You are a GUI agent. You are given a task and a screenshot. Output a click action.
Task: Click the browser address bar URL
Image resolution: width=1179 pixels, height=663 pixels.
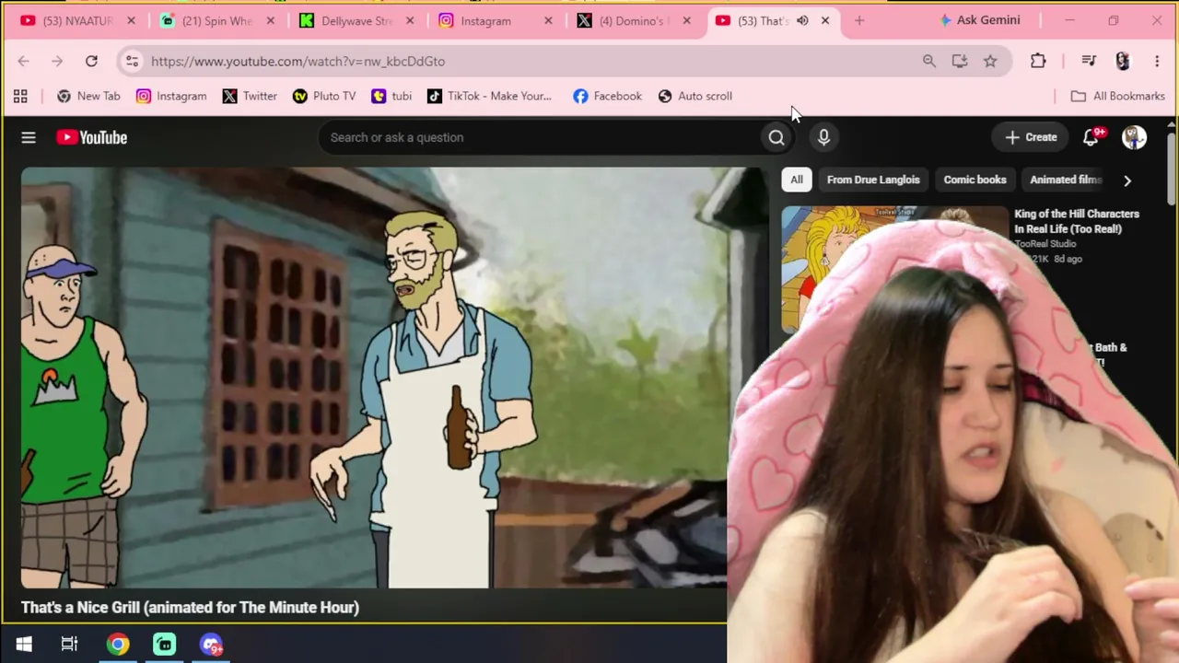point(298,61)
